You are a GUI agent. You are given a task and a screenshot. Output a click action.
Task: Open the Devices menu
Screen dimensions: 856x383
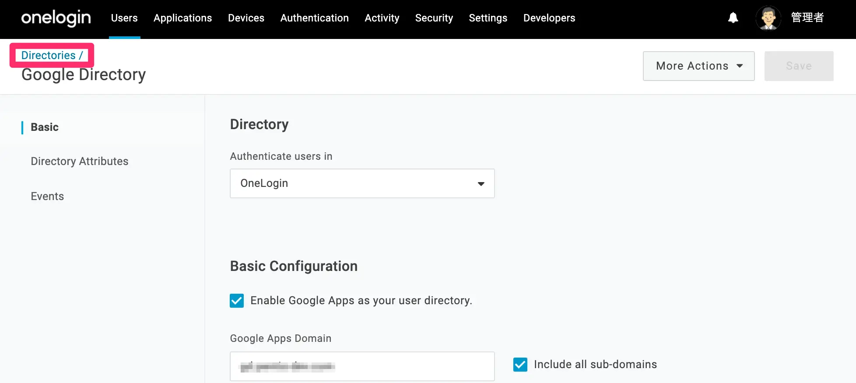[x=246, y=18]
